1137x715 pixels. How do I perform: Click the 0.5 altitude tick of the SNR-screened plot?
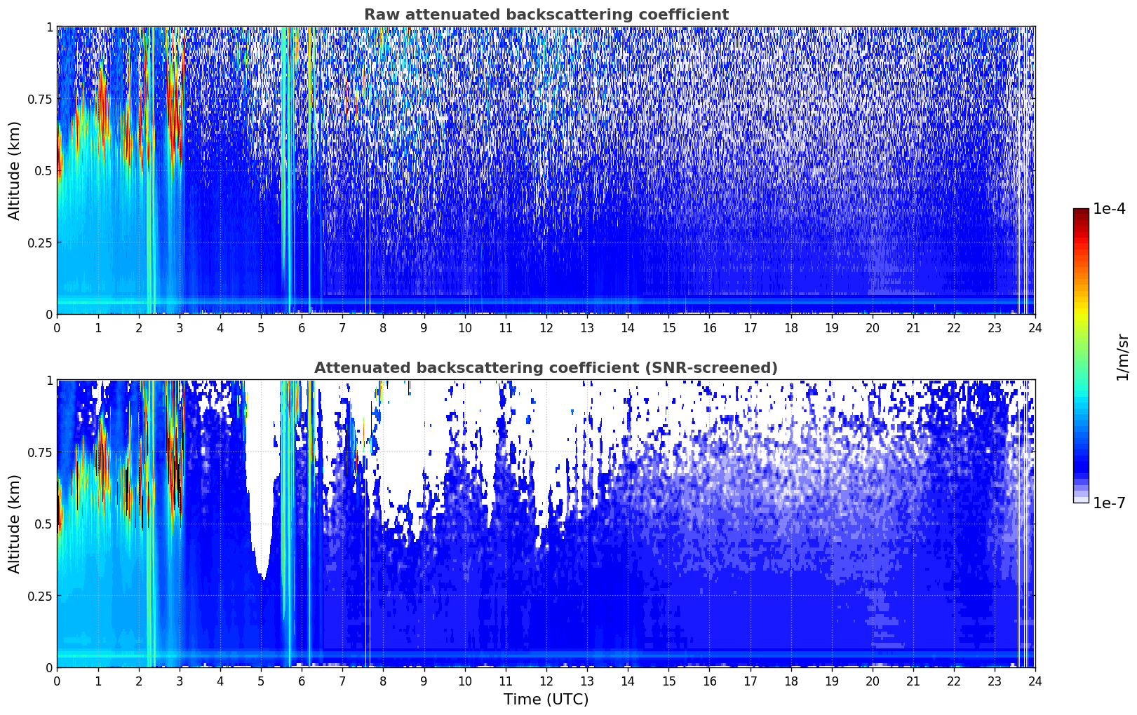point(43,524)
